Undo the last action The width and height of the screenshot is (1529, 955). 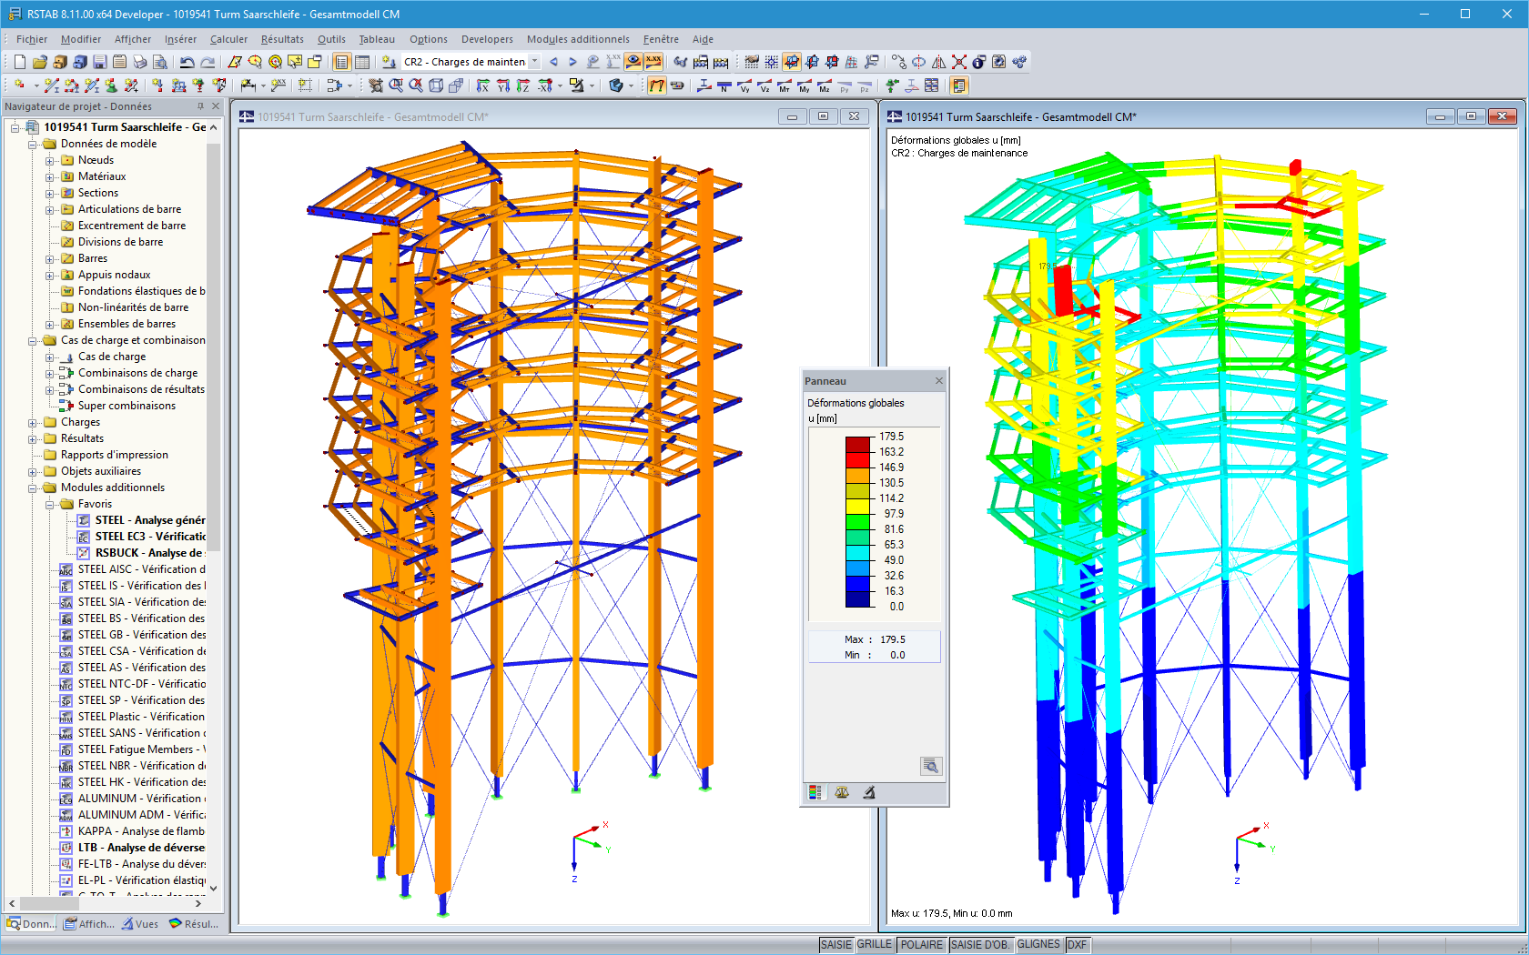tap(187, 62)
